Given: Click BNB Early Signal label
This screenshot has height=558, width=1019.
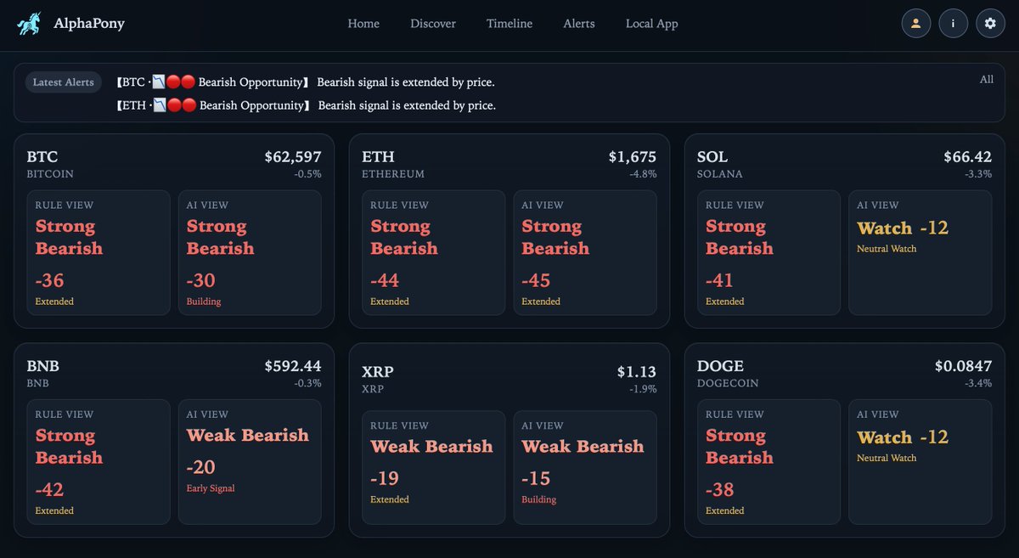Looking at the screenshot, I should point(211,488).
